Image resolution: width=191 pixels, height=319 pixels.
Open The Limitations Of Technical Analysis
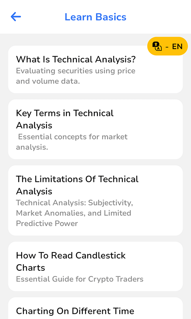coord(95,201)
